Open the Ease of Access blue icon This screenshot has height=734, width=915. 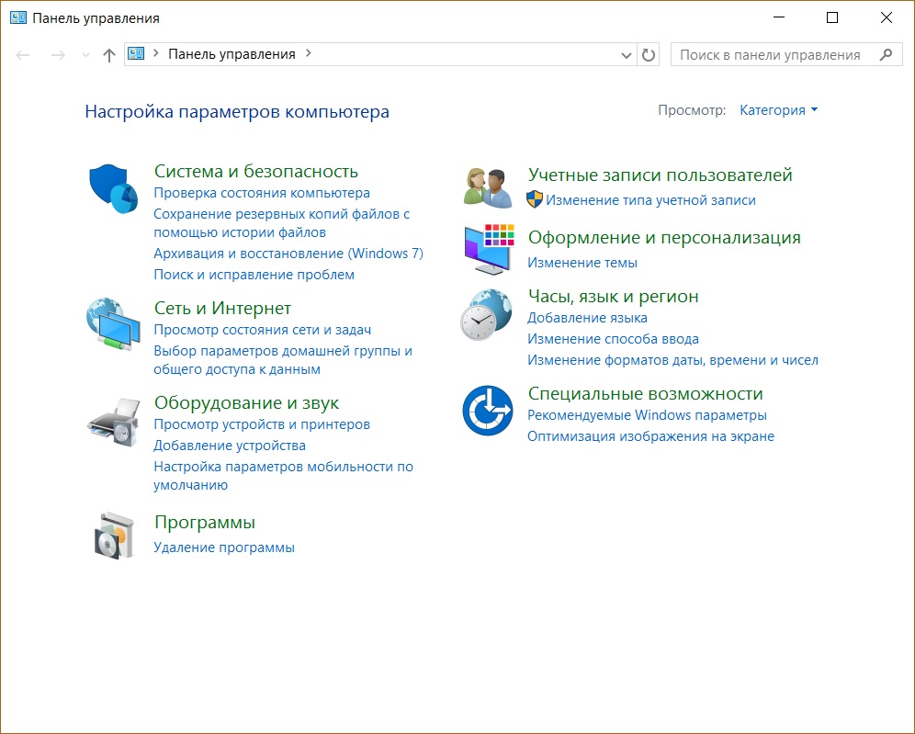486,411
